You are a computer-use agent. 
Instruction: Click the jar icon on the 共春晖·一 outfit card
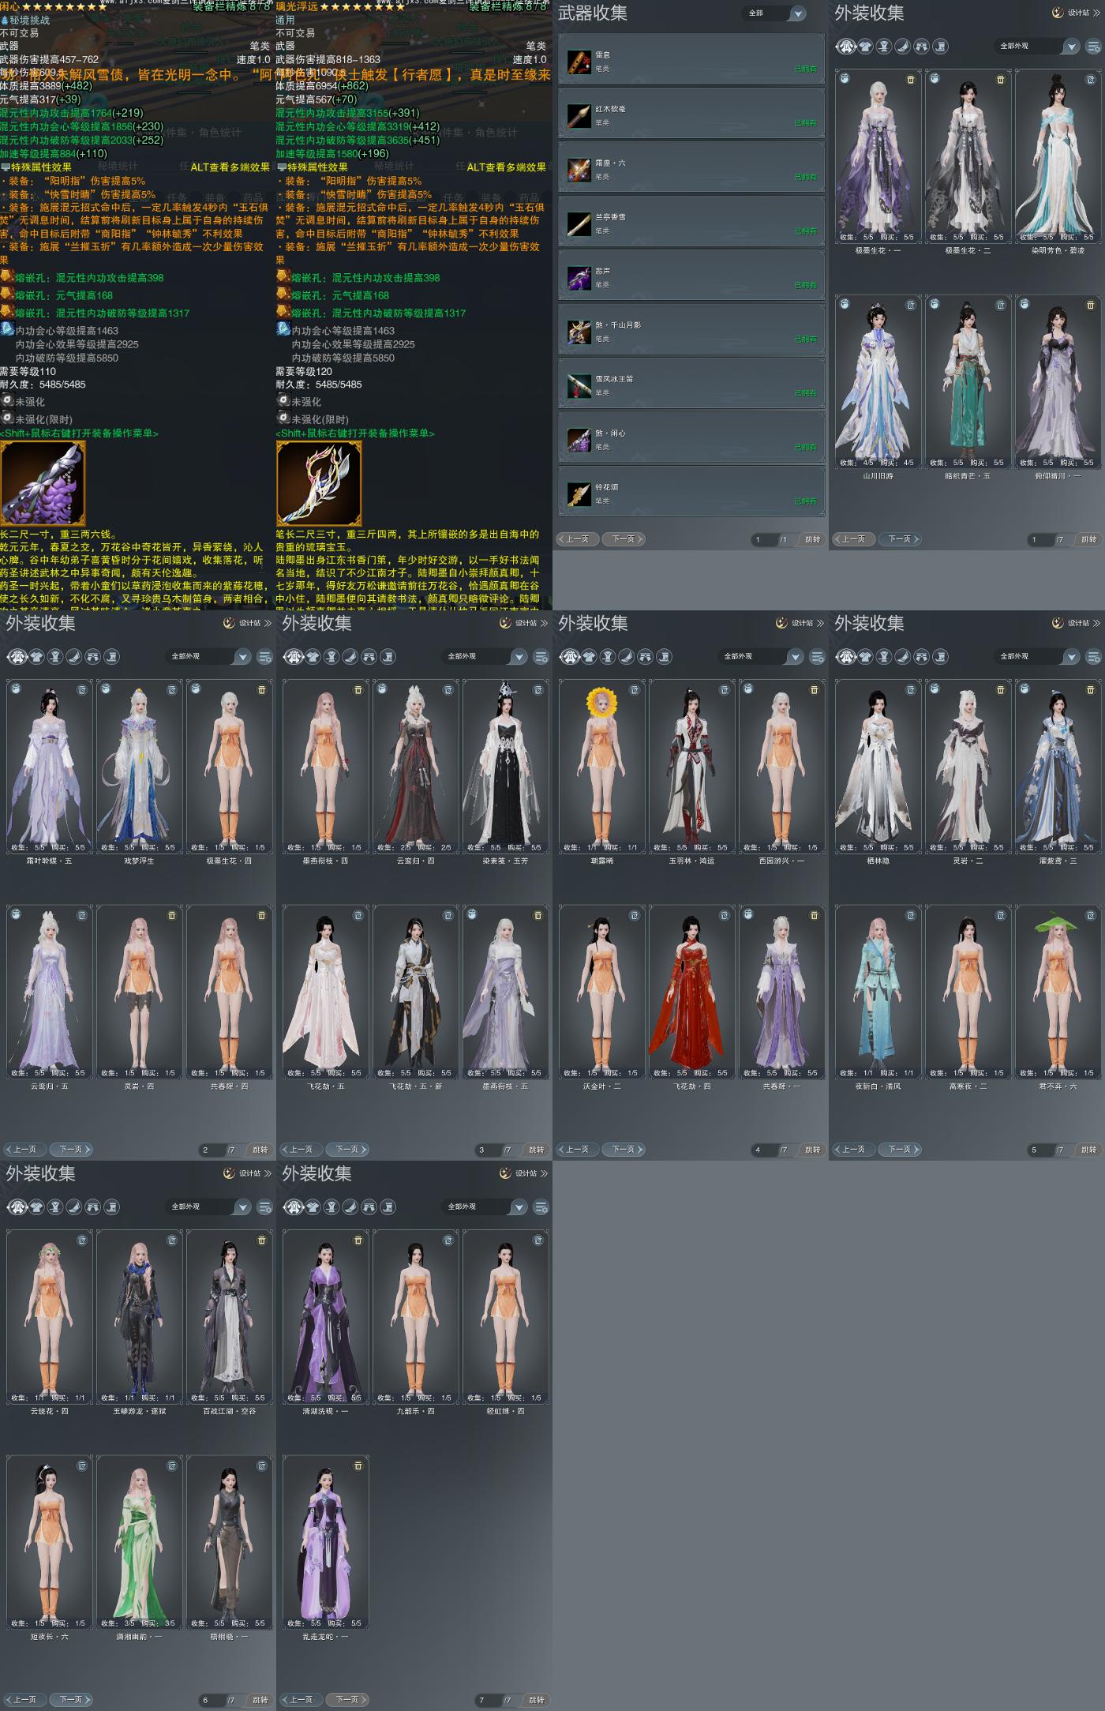[748, 914]
